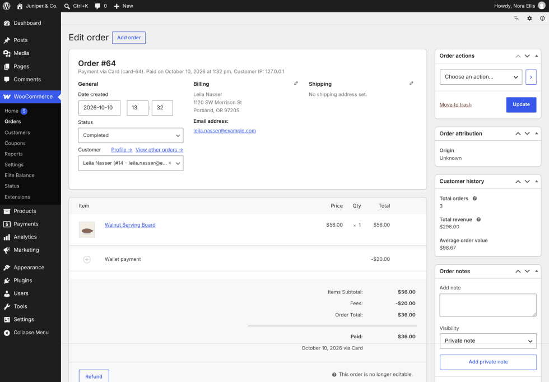Click View other orders link
Image resolution: width=549 pixels, height=382 pixels.
159,150
